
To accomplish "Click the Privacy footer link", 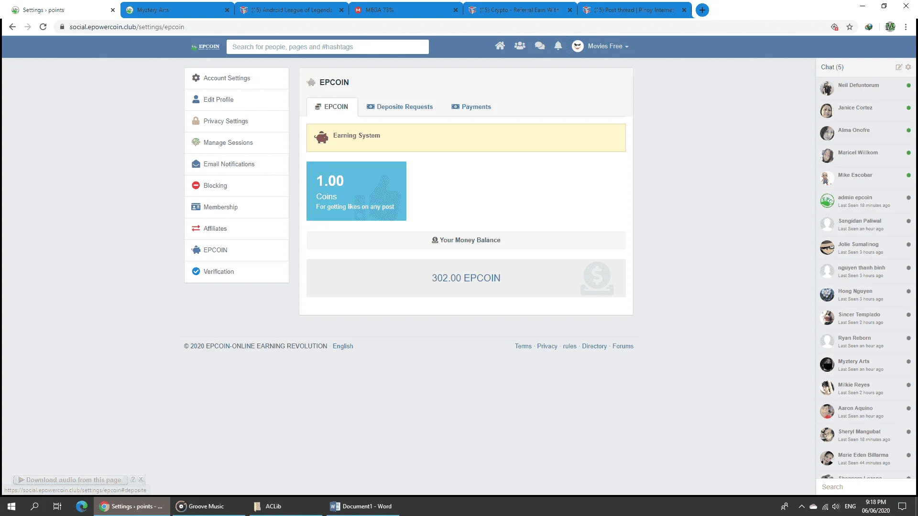I will pos(547,346).
